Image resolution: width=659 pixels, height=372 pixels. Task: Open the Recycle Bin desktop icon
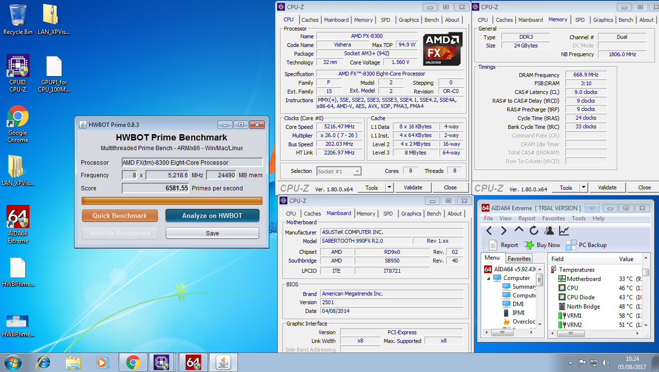(x=18, y=19)
